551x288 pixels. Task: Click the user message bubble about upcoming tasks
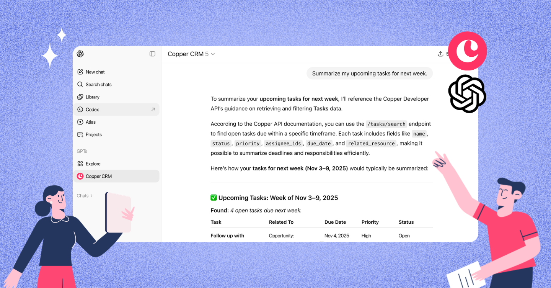tap(369, 74)
